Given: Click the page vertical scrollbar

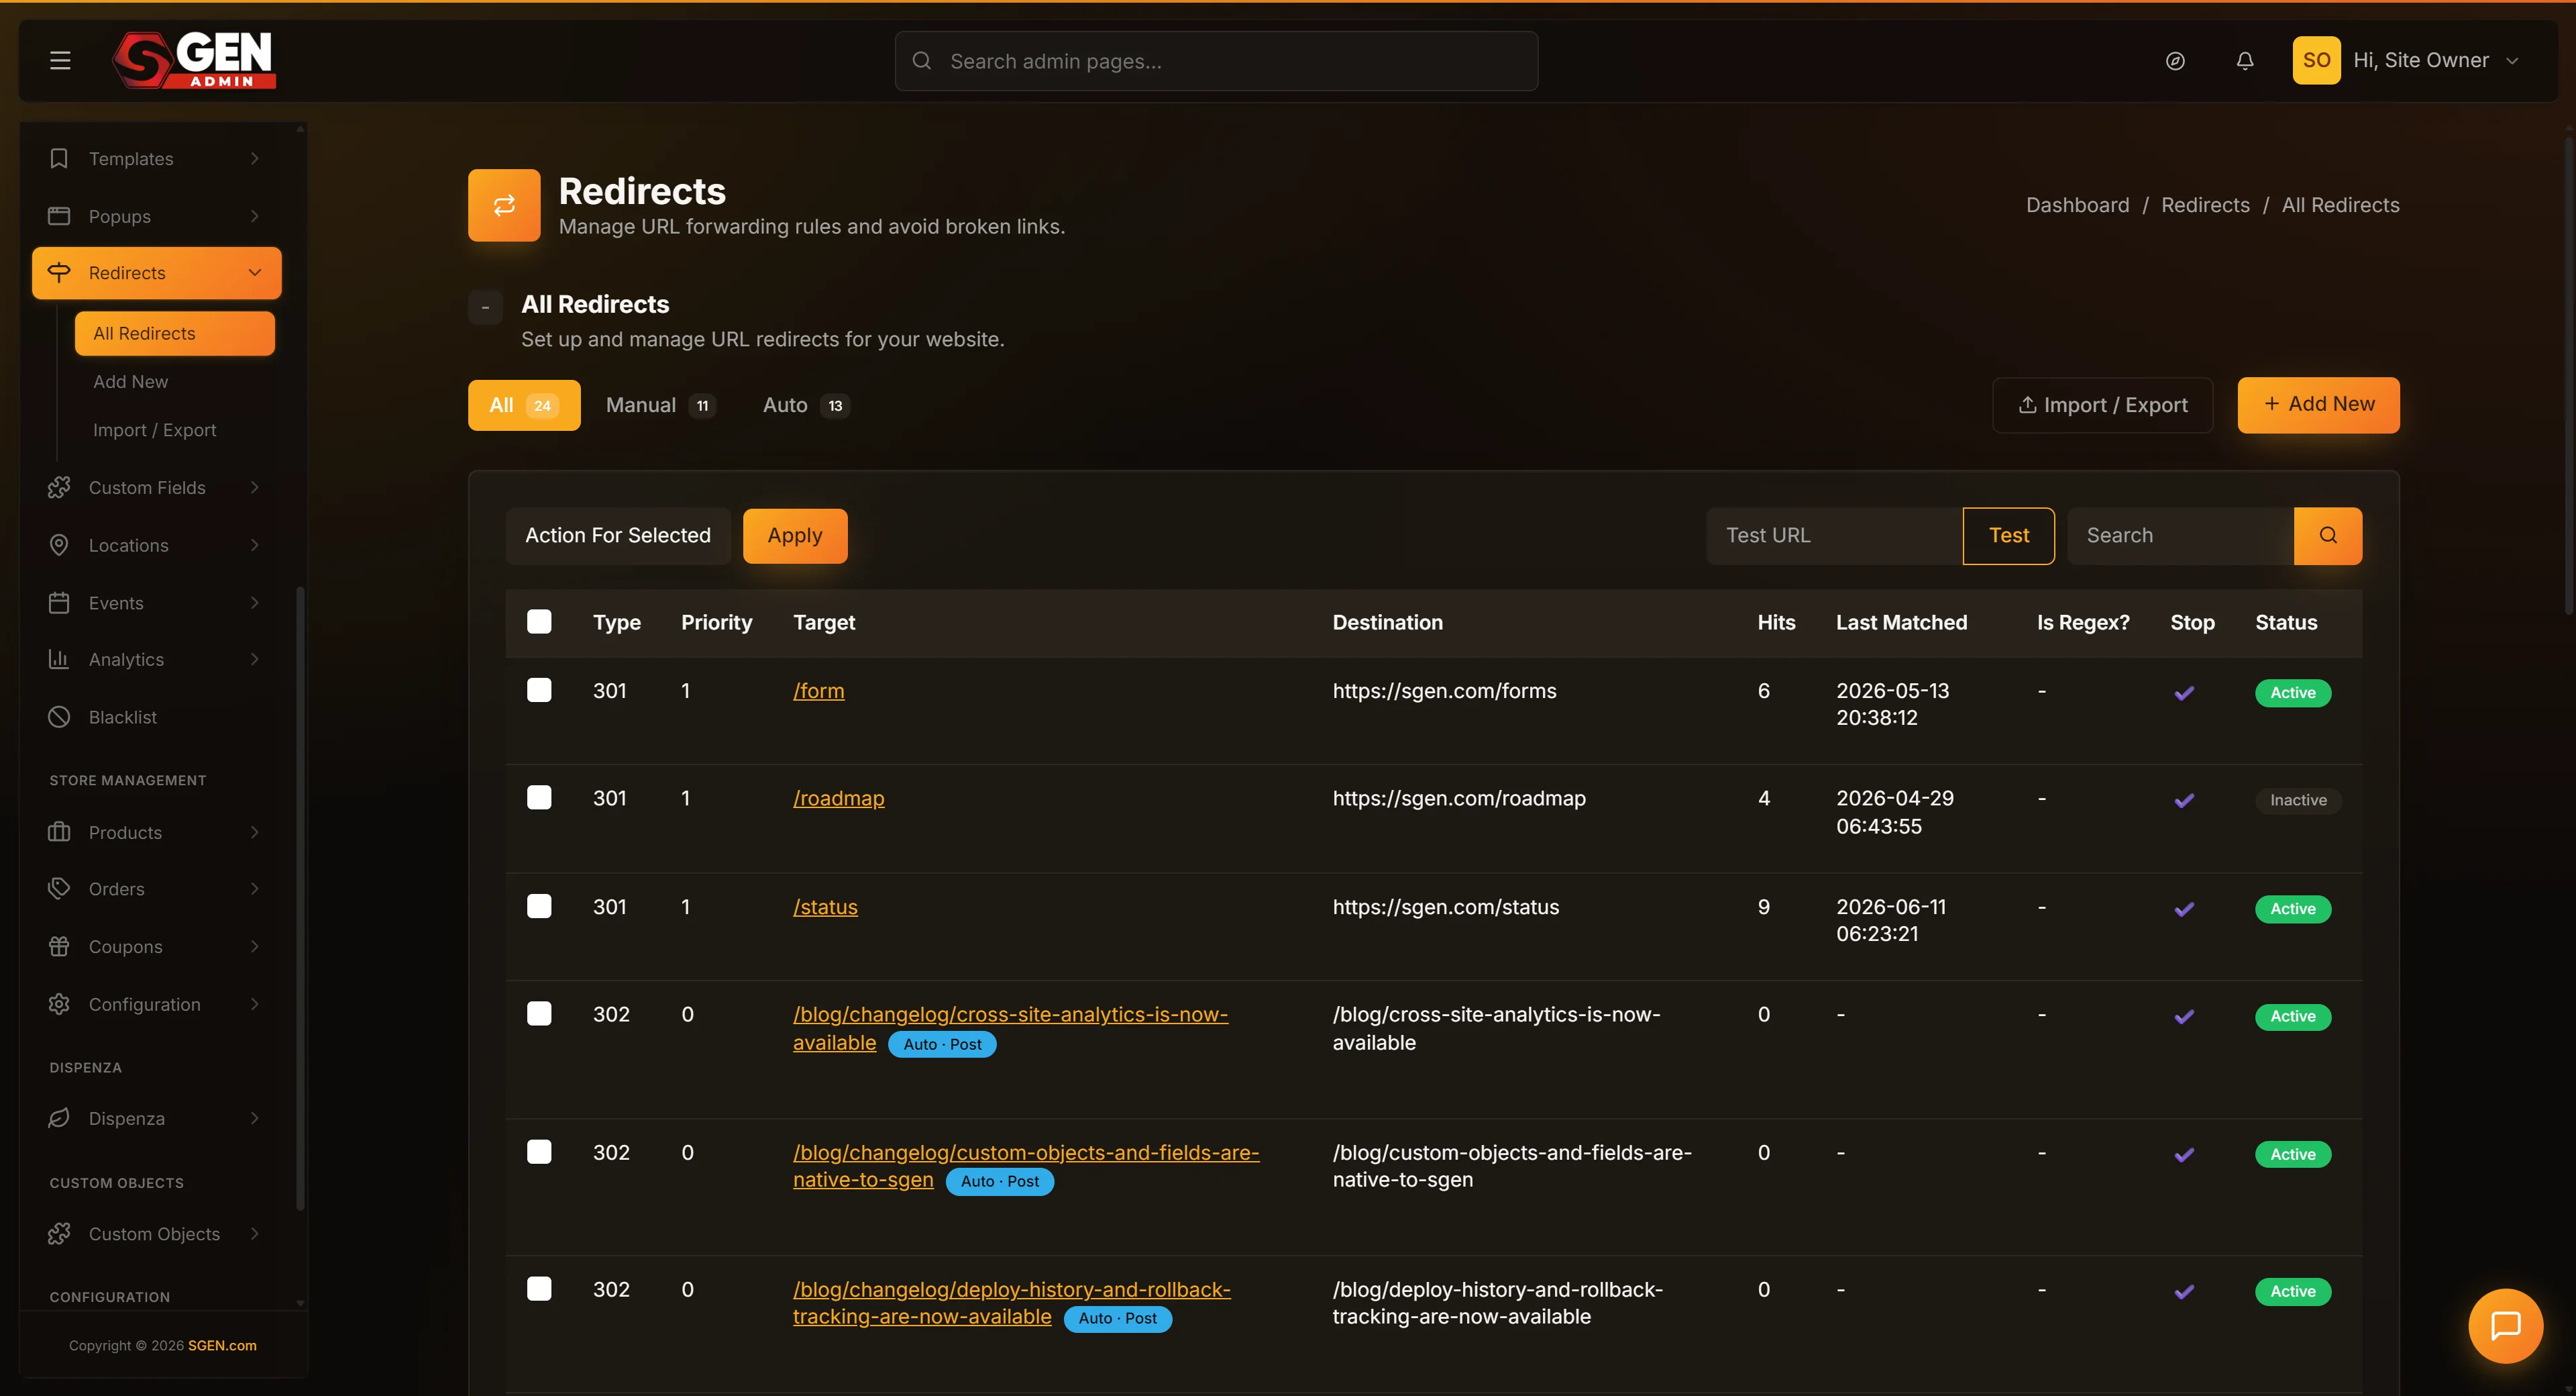Looking at the screenshot, I should point(2569,375).
